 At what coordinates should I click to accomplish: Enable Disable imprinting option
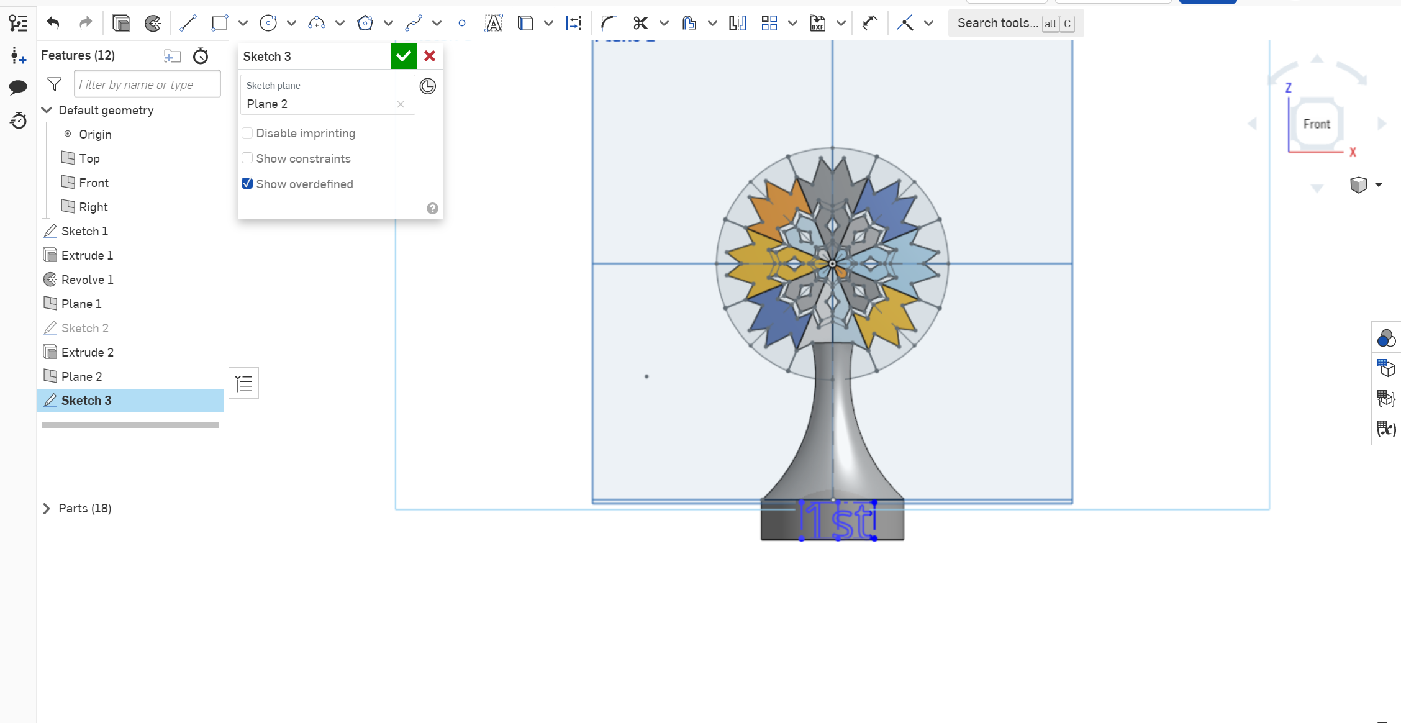pyautogui.click(x=248, y=133)
